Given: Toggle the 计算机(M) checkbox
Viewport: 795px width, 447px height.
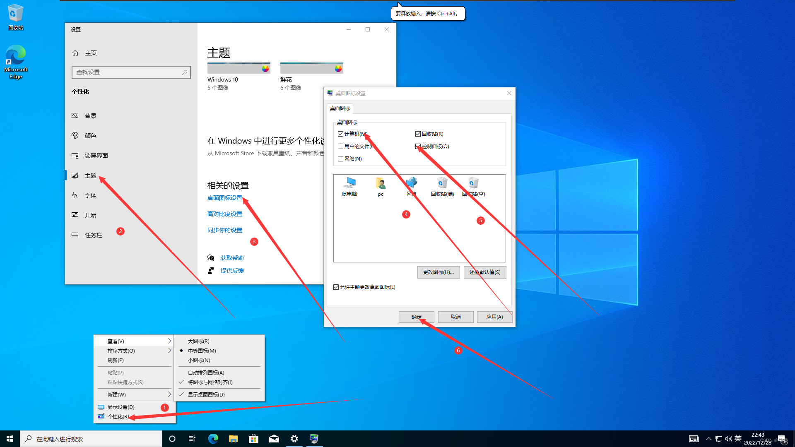Looking at the screenshot, I should point(340,134).
